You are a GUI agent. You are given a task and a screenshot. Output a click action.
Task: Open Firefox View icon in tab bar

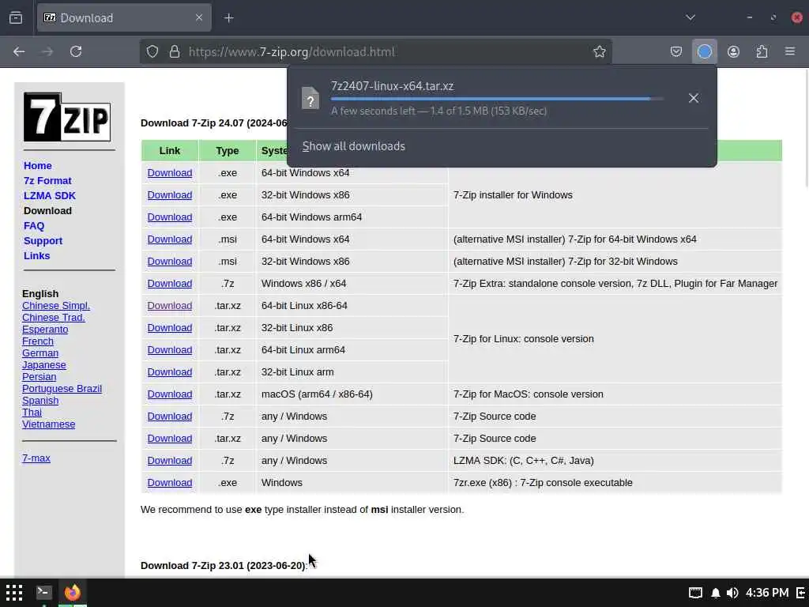pos(16,18)
